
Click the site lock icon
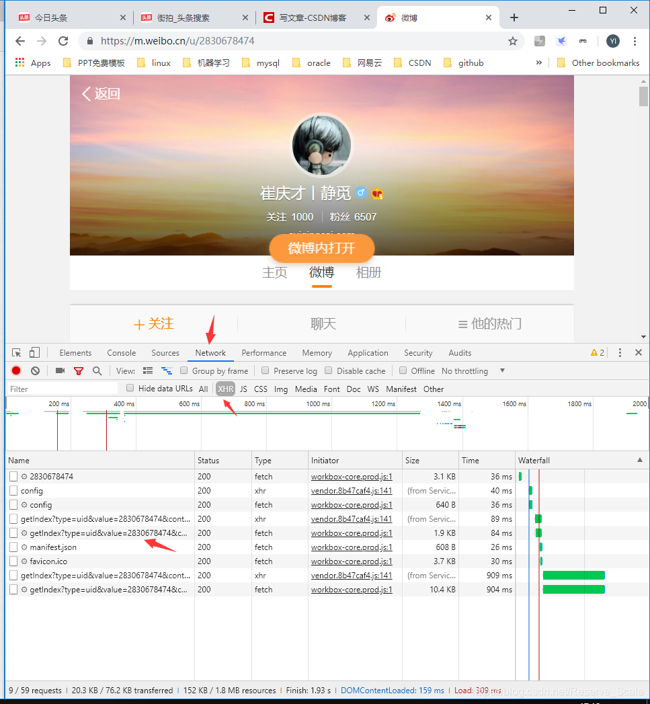pyautogui.click(x=90, y=41)
